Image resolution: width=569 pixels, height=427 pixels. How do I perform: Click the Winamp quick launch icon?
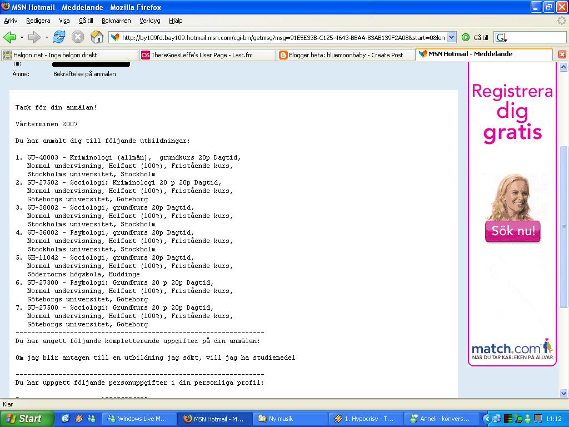coord(78,419)
